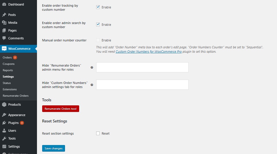Click the Dashboard gauge icon
This screenshot has height=154, width=277.
pos(4,4)
